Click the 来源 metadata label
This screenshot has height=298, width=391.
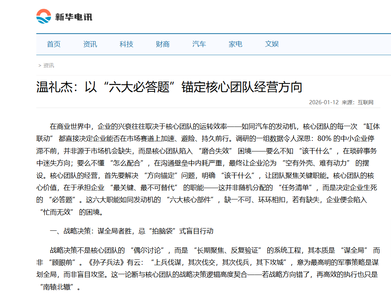(x=347, y=102)
